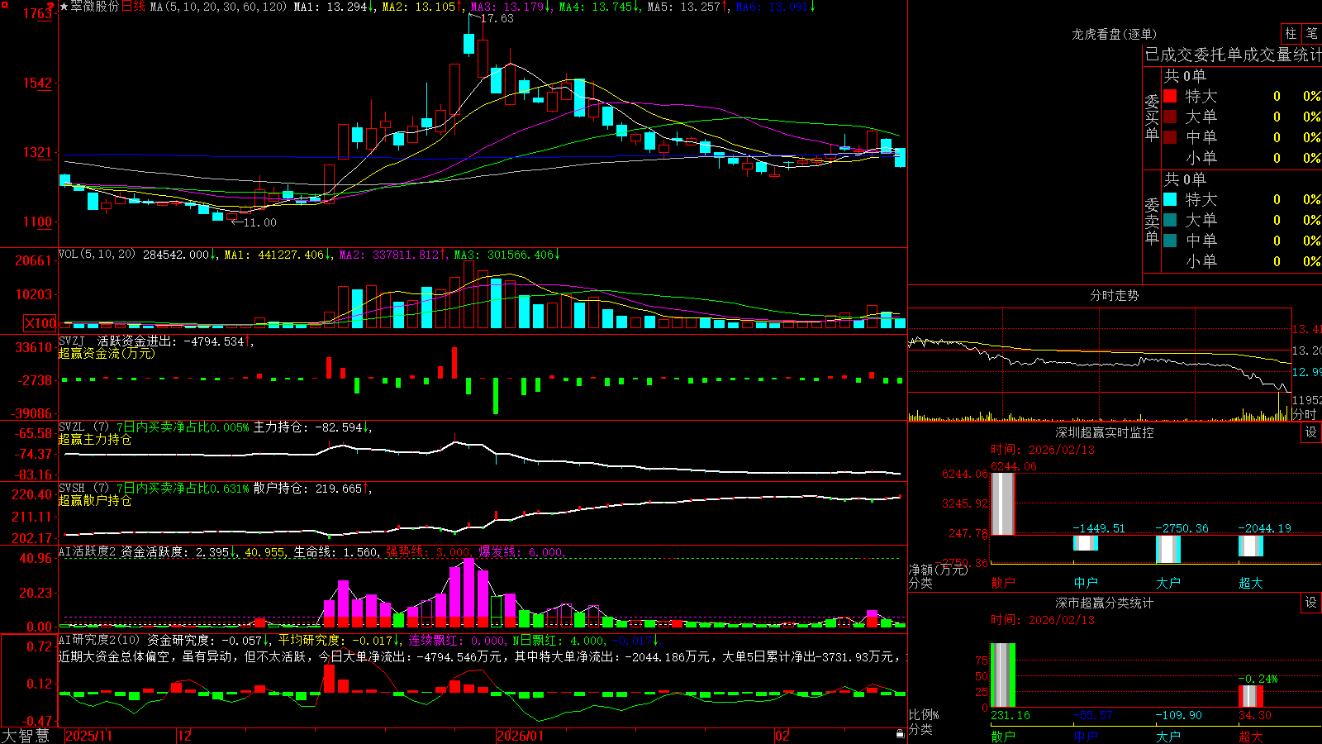Screen dimensions: 1322x744
Task: Switch order view to 笔 tick mode
Action: (x=1311, y=34)
